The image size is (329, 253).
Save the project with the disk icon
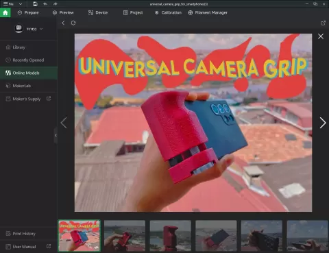[x=35, y=4]
